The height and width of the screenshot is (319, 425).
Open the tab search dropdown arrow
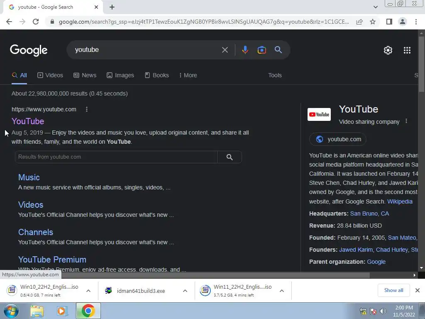(375, 7)
